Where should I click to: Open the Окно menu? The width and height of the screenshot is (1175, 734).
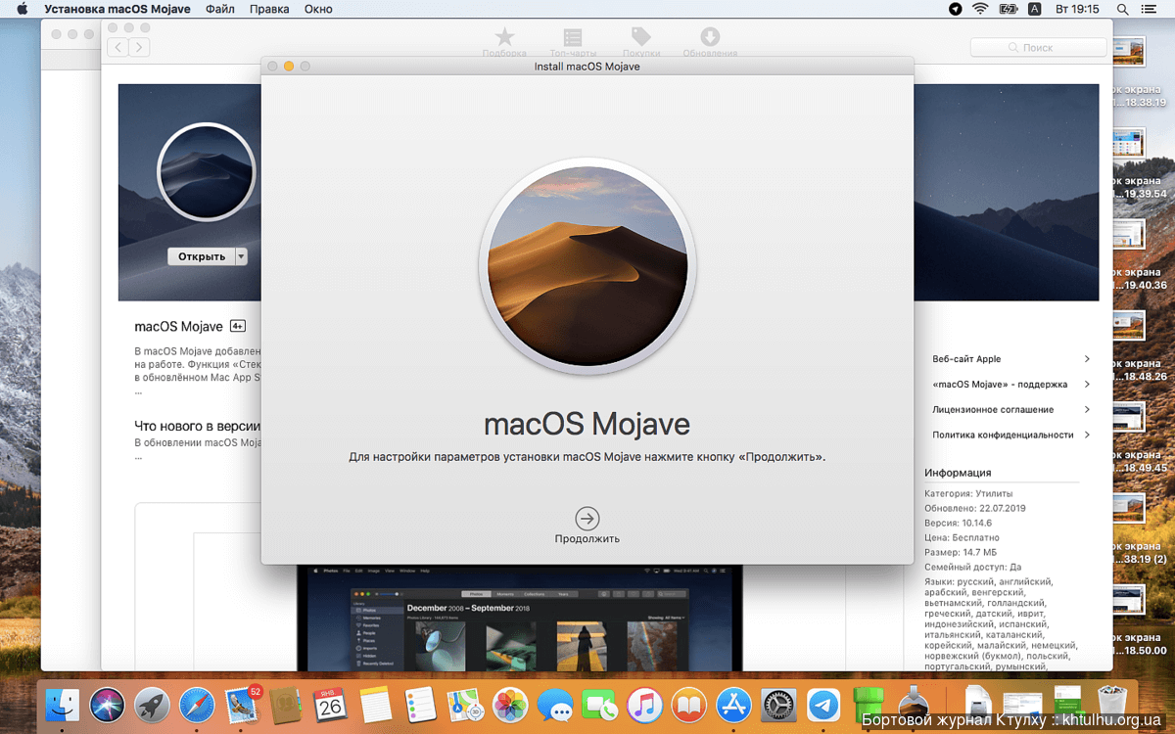318,9
